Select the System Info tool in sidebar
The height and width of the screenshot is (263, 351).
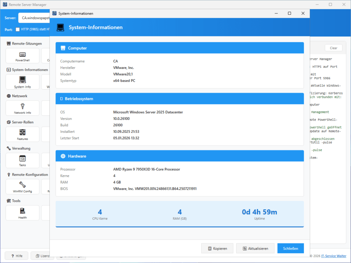point(22,82)
